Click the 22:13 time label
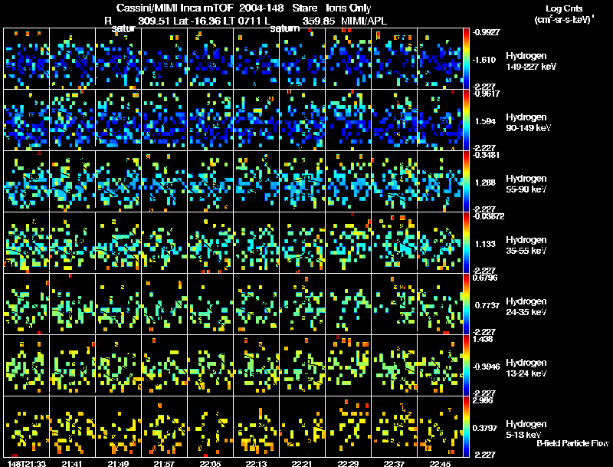The image size is (613, 467). 256,463
